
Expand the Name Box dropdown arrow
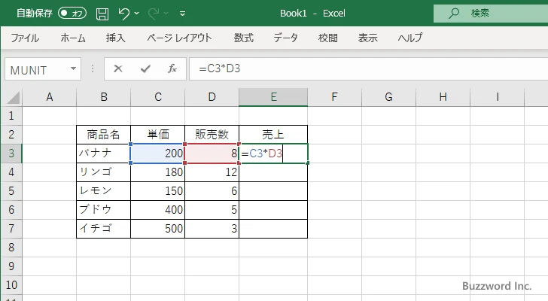(x=74, y=68)
